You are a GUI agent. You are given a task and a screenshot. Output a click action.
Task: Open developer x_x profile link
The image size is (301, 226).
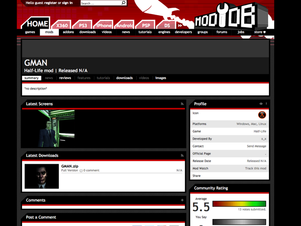[x=264, y=139]
